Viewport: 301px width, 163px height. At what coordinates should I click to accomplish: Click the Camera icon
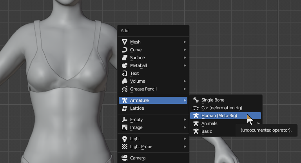125,158
